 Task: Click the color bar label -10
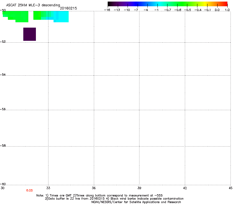coord(127,10)
